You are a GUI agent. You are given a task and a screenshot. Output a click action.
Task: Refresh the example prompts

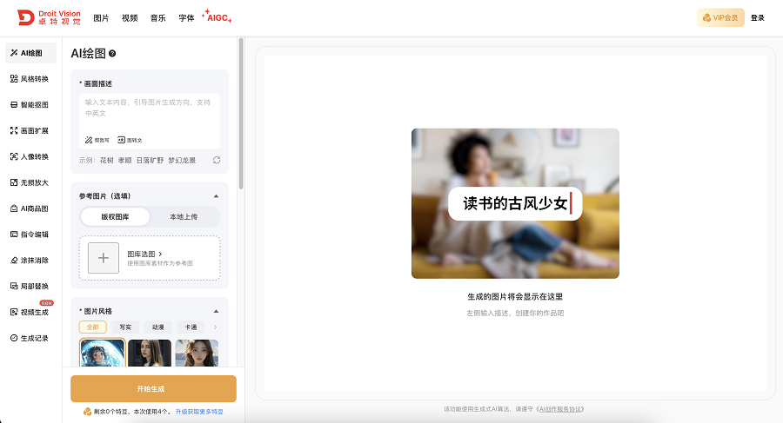pos(216,160)
